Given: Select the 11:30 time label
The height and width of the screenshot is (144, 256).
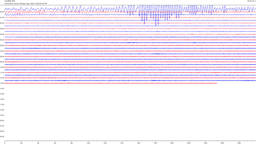Looking at the screenshot, I should tap(2, 73).
